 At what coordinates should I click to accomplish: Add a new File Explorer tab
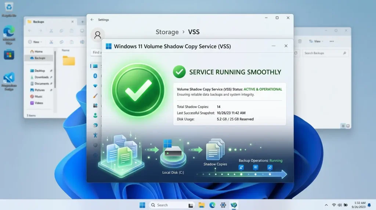82,22
